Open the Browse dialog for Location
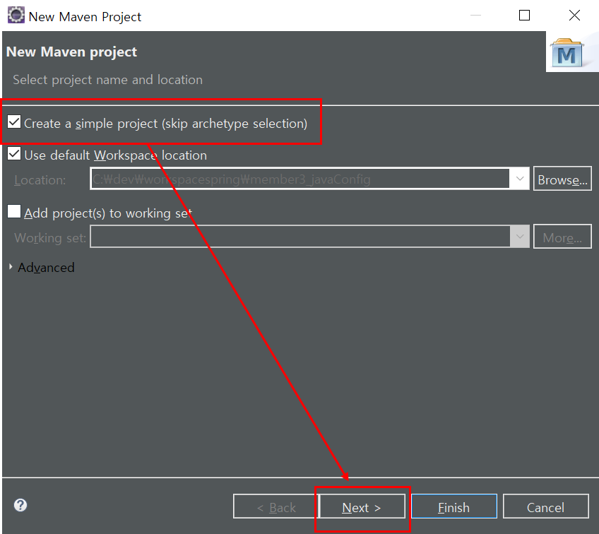This screenshot has width=599, height=534. (x=562, y=179)
